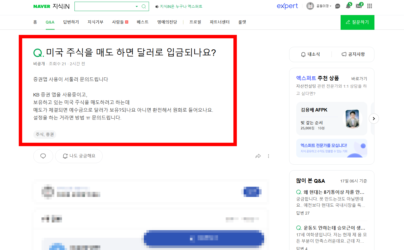This screenshot has width=404, height=250.
Task: Click the comment bubble button below the question
Action: pyautogui.click(x=43, y=156)
